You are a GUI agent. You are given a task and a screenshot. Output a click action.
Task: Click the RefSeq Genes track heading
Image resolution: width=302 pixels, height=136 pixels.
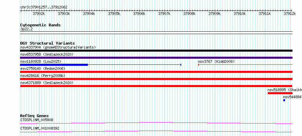click(x=34, y=116)
